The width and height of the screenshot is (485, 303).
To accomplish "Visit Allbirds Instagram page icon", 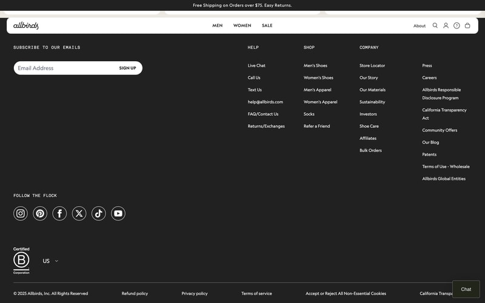I will 21,213.
